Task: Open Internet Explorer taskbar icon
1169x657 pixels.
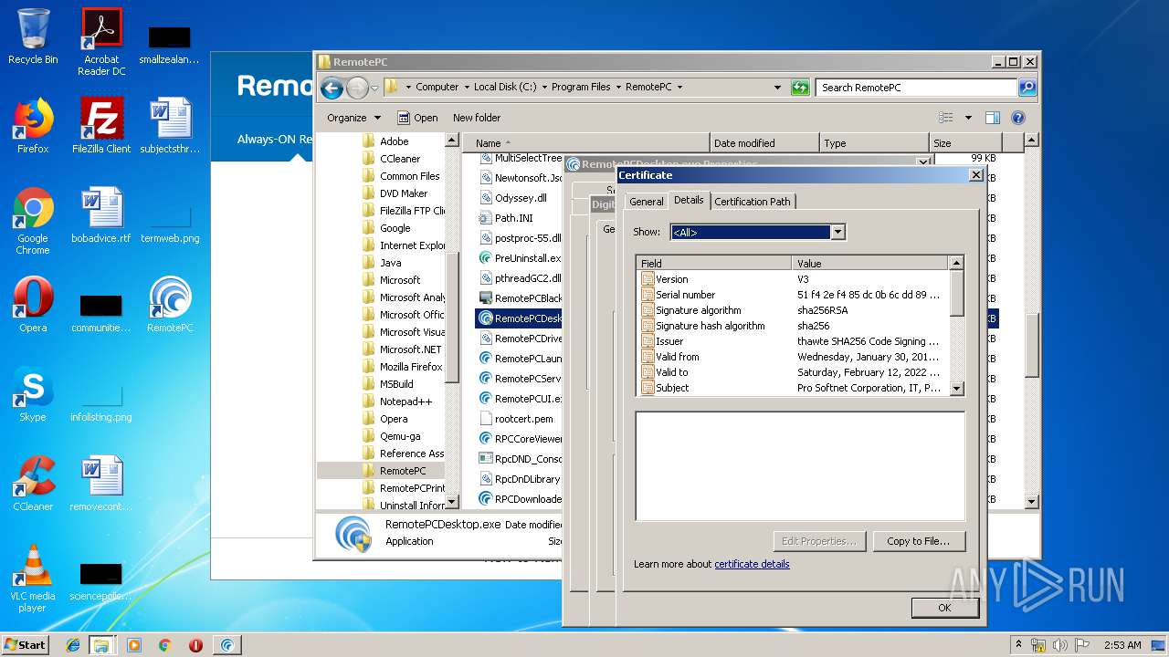Action: point(73,645)
